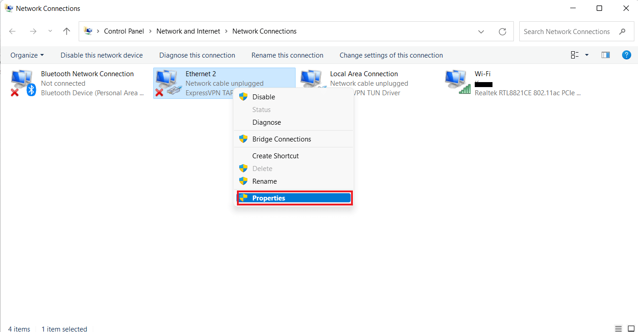Image resolution: width=638 pixels, height=332 pixels.
Task: Switch to large icons view
Action: click(x=631, y=328)
